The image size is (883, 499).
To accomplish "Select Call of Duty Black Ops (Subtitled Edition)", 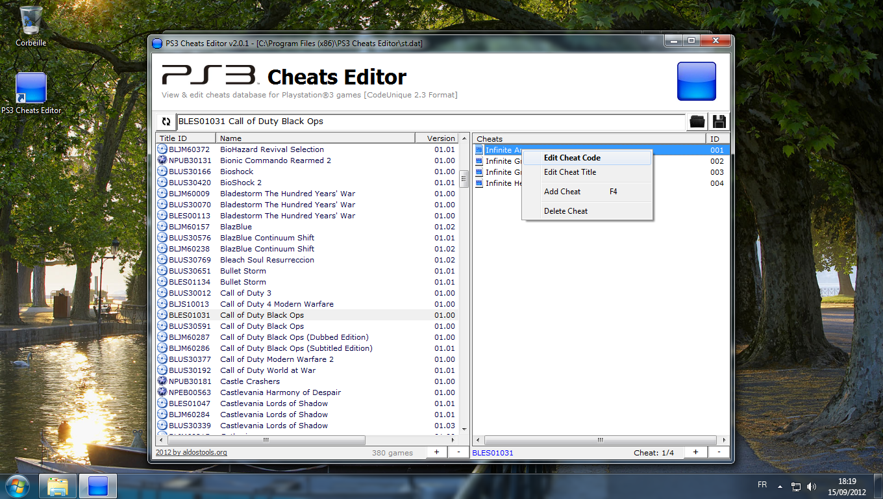I will 307,348.
